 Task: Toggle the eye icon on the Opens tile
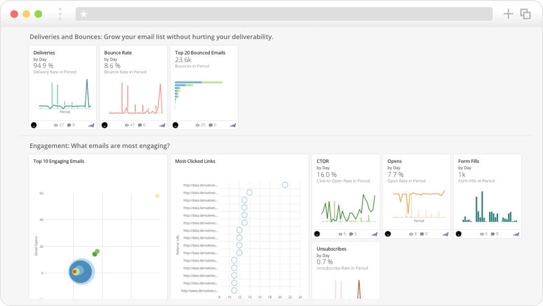pyautogui.click(x=412, y=234)
